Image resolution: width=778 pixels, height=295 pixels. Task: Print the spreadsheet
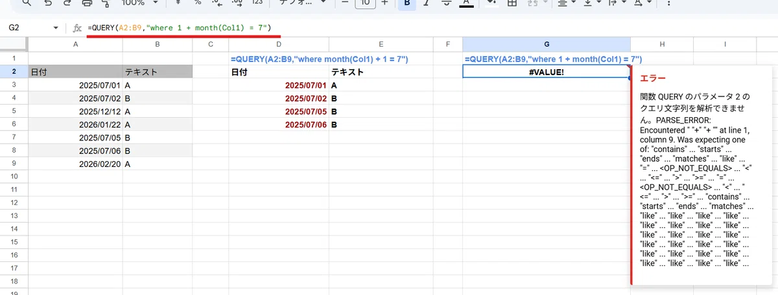88,3
